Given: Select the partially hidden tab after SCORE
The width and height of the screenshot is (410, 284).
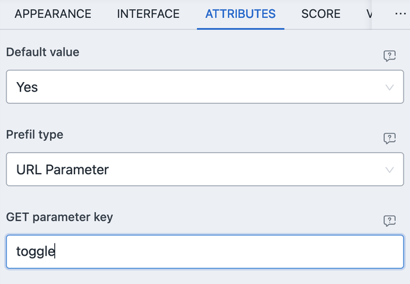Looking at the screenshot, I should (x=368, y=14).
